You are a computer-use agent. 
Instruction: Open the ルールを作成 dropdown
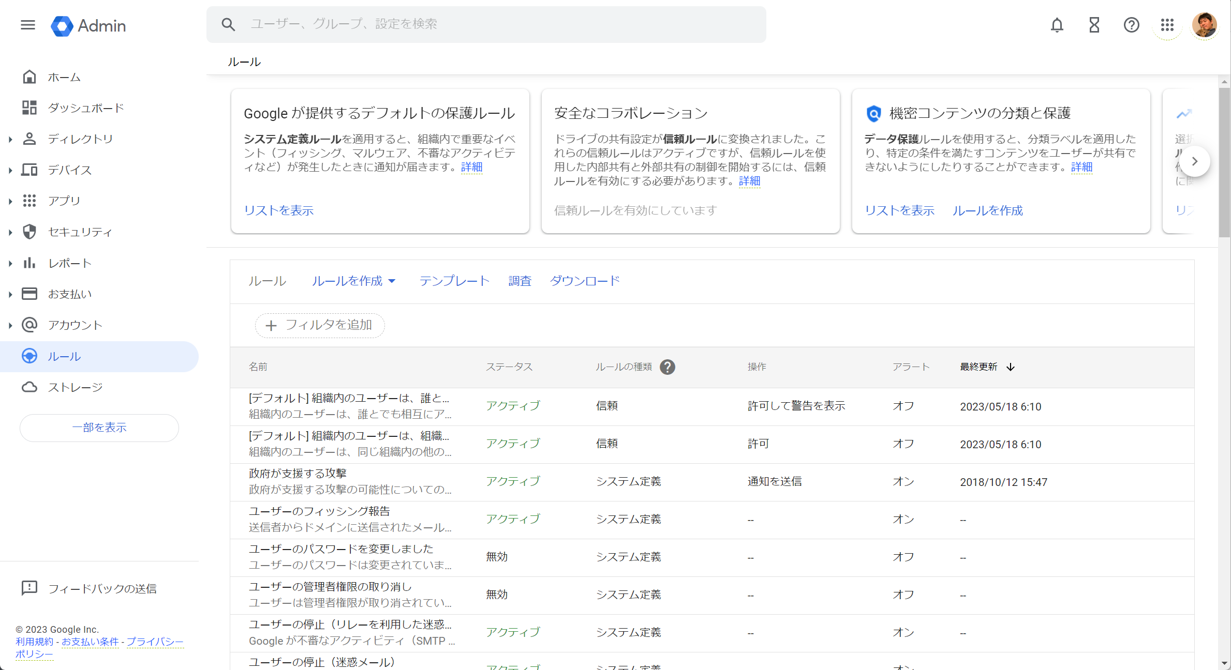click(x=353, y=281)
